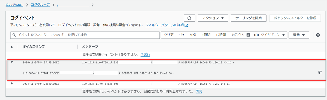Collapse the 04:27:53 log event row
The width and height of the screenshot is (327, 100).
click(12, 62)
